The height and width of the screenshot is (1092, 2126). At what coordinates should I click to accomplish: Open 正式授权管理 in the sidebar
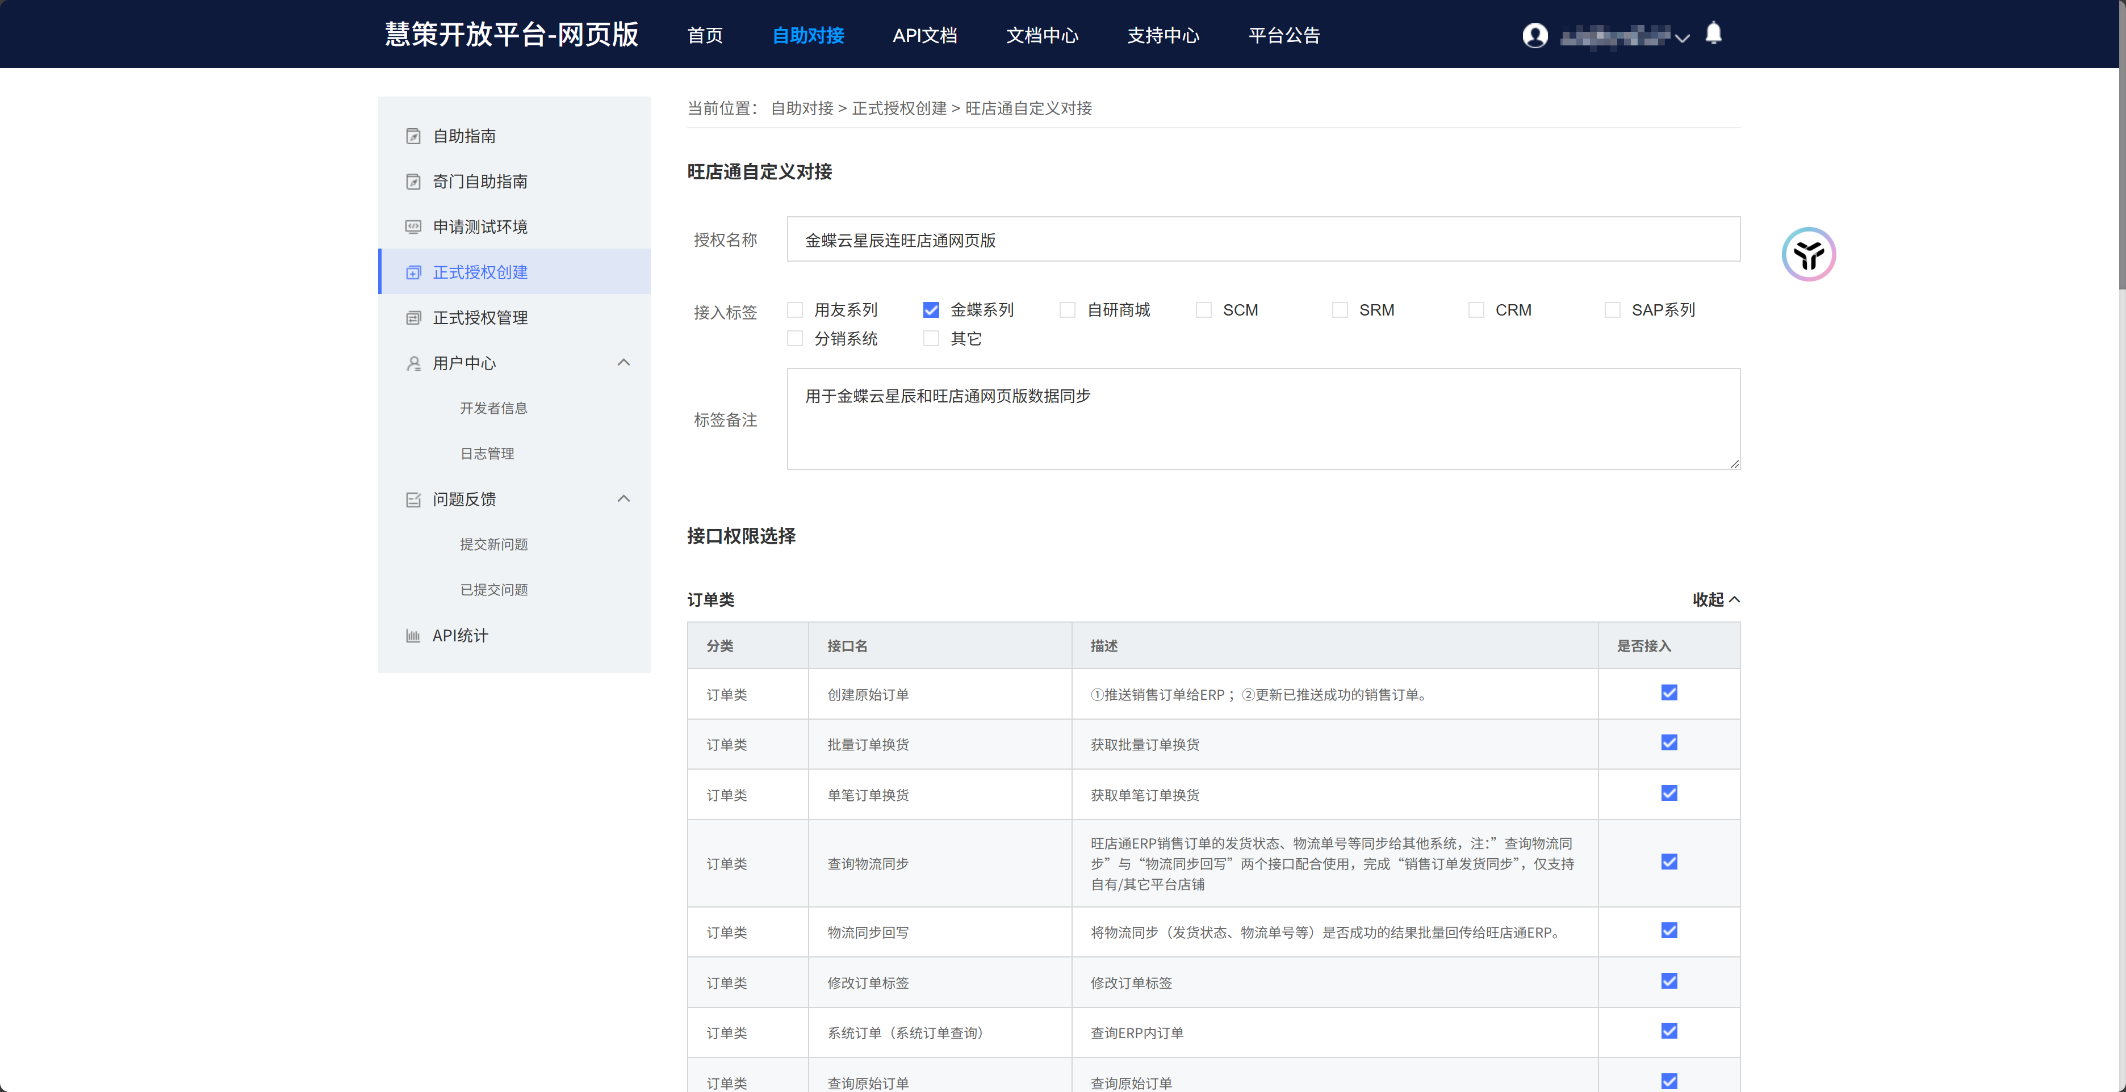coord(514,317)
